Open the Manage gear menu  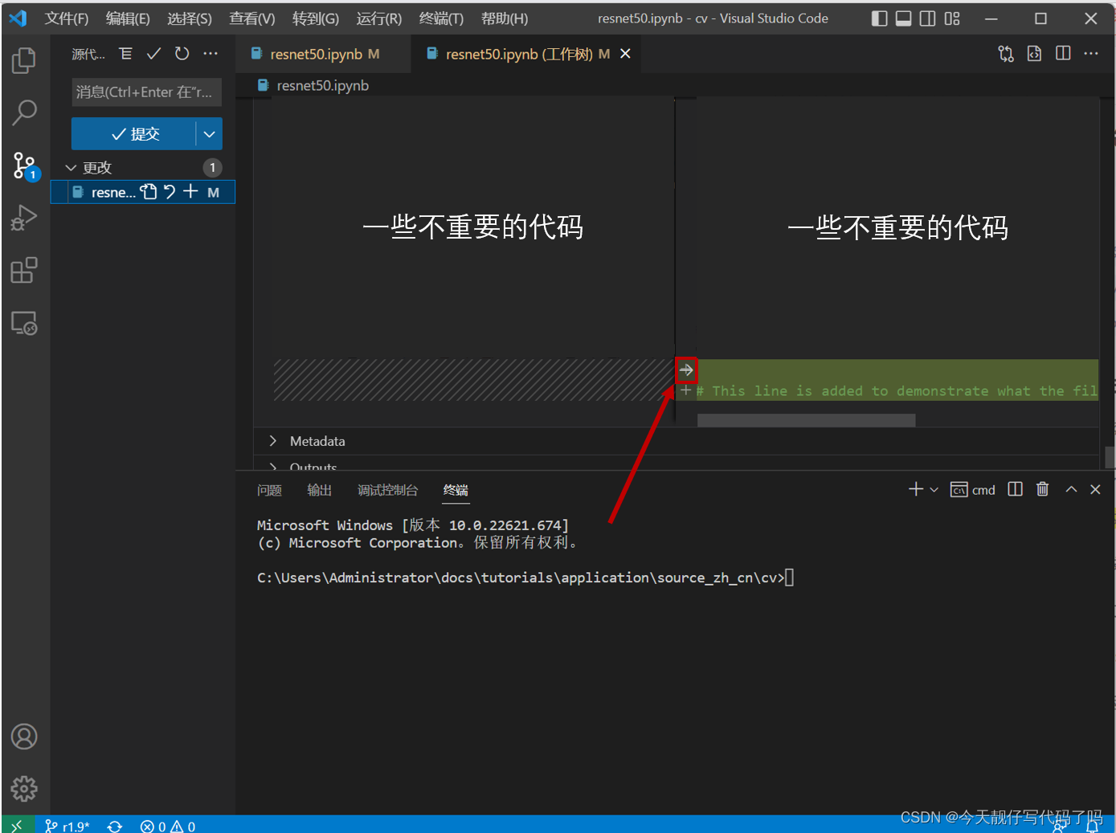pyautogui.click(x=24, y=789)
